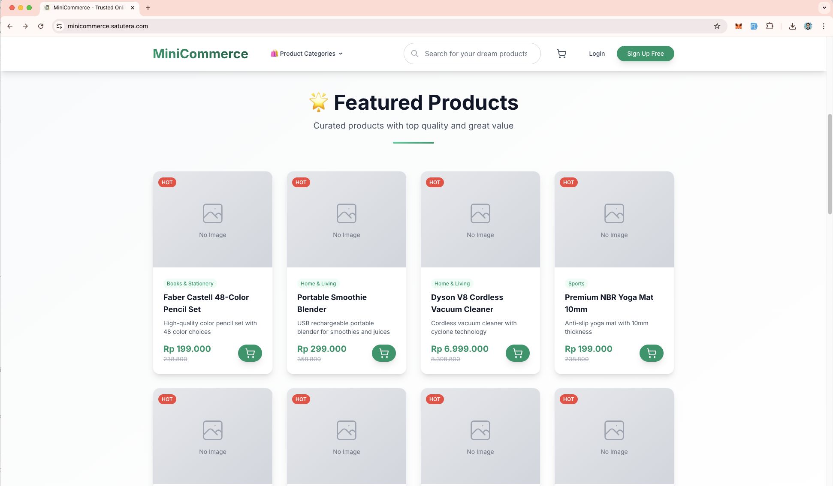Click the page vertical scrollbar thumb
This screenshot has height=486, width=833.
tap(830, 164)
